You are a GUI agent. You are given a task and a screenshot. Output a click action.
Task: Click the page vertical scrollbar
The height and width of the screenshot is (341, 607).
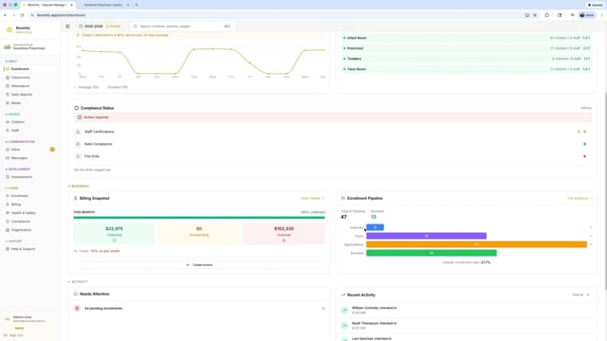[x=605, y=190]
